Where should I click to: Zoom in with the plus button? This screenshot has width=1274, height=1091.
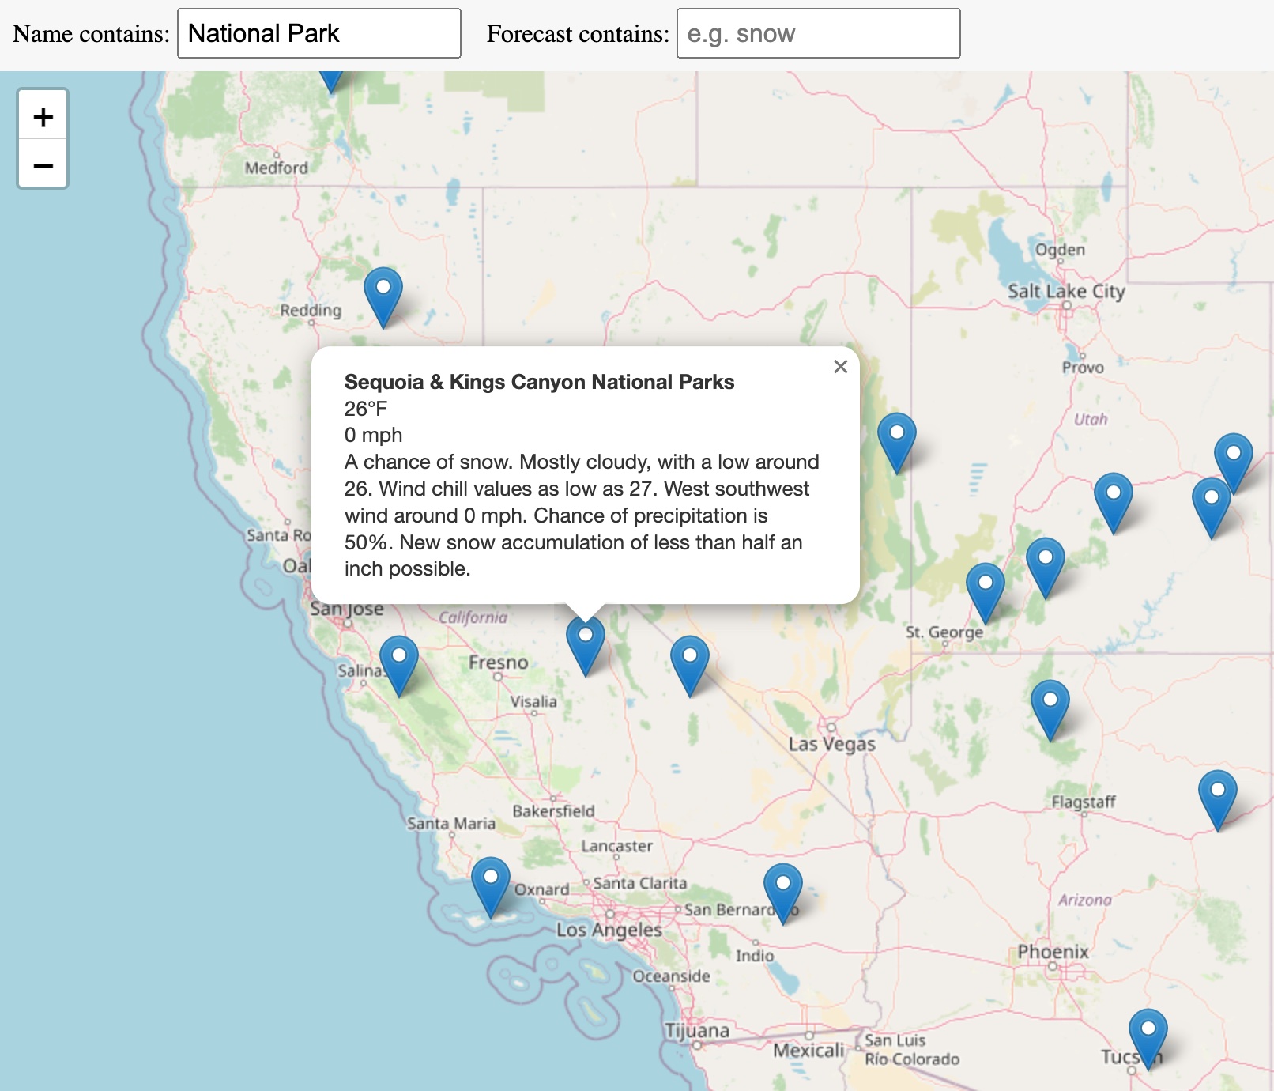tap(43, 117)
